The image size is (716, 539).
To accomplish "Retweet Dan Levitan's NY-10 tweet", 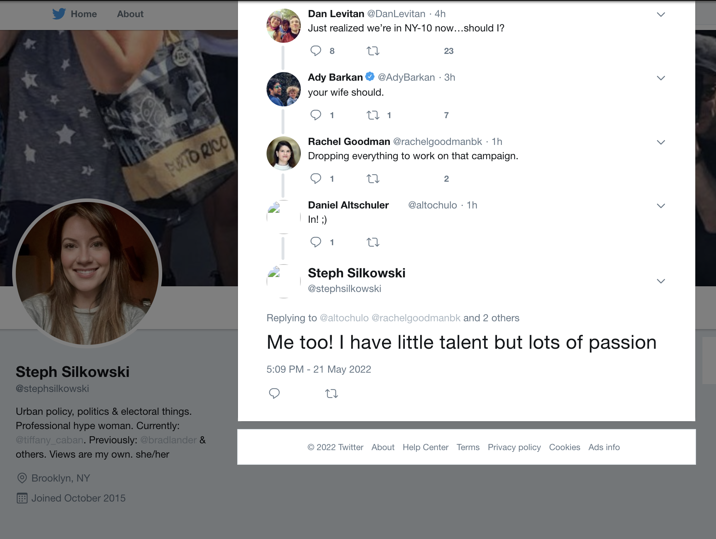I will coord(373,51).
